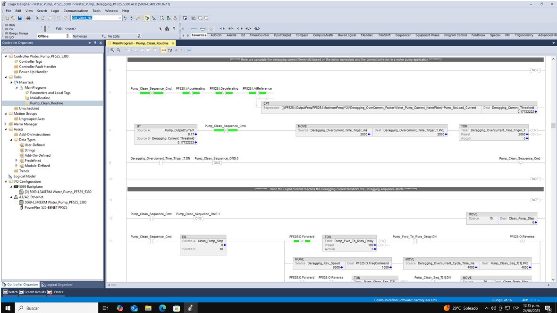Expand the Module-Defined data types node
Screen dimensions: 557x313
click(x=17, y=166)
